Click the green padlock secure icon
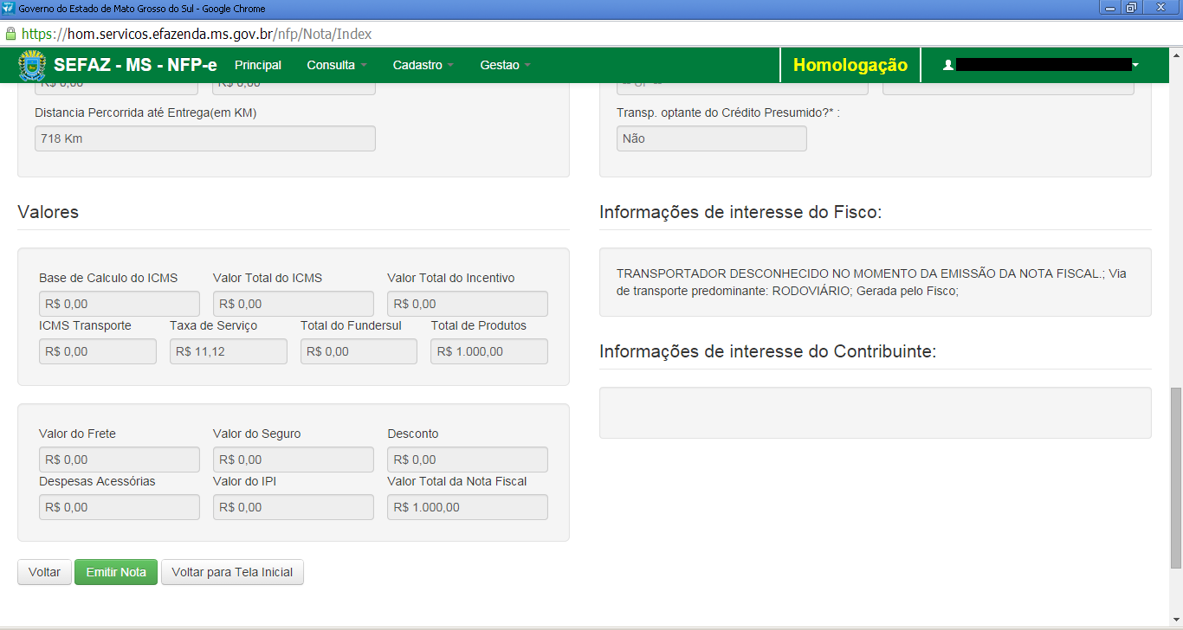This screenshot has width=1183, height=630. (10, 35)
